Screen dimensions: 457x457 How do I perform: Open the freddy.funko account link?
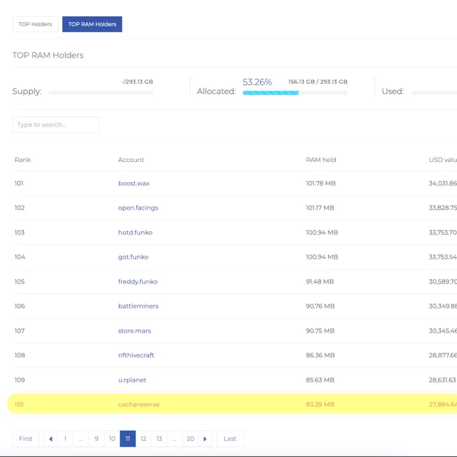(138, 282)
